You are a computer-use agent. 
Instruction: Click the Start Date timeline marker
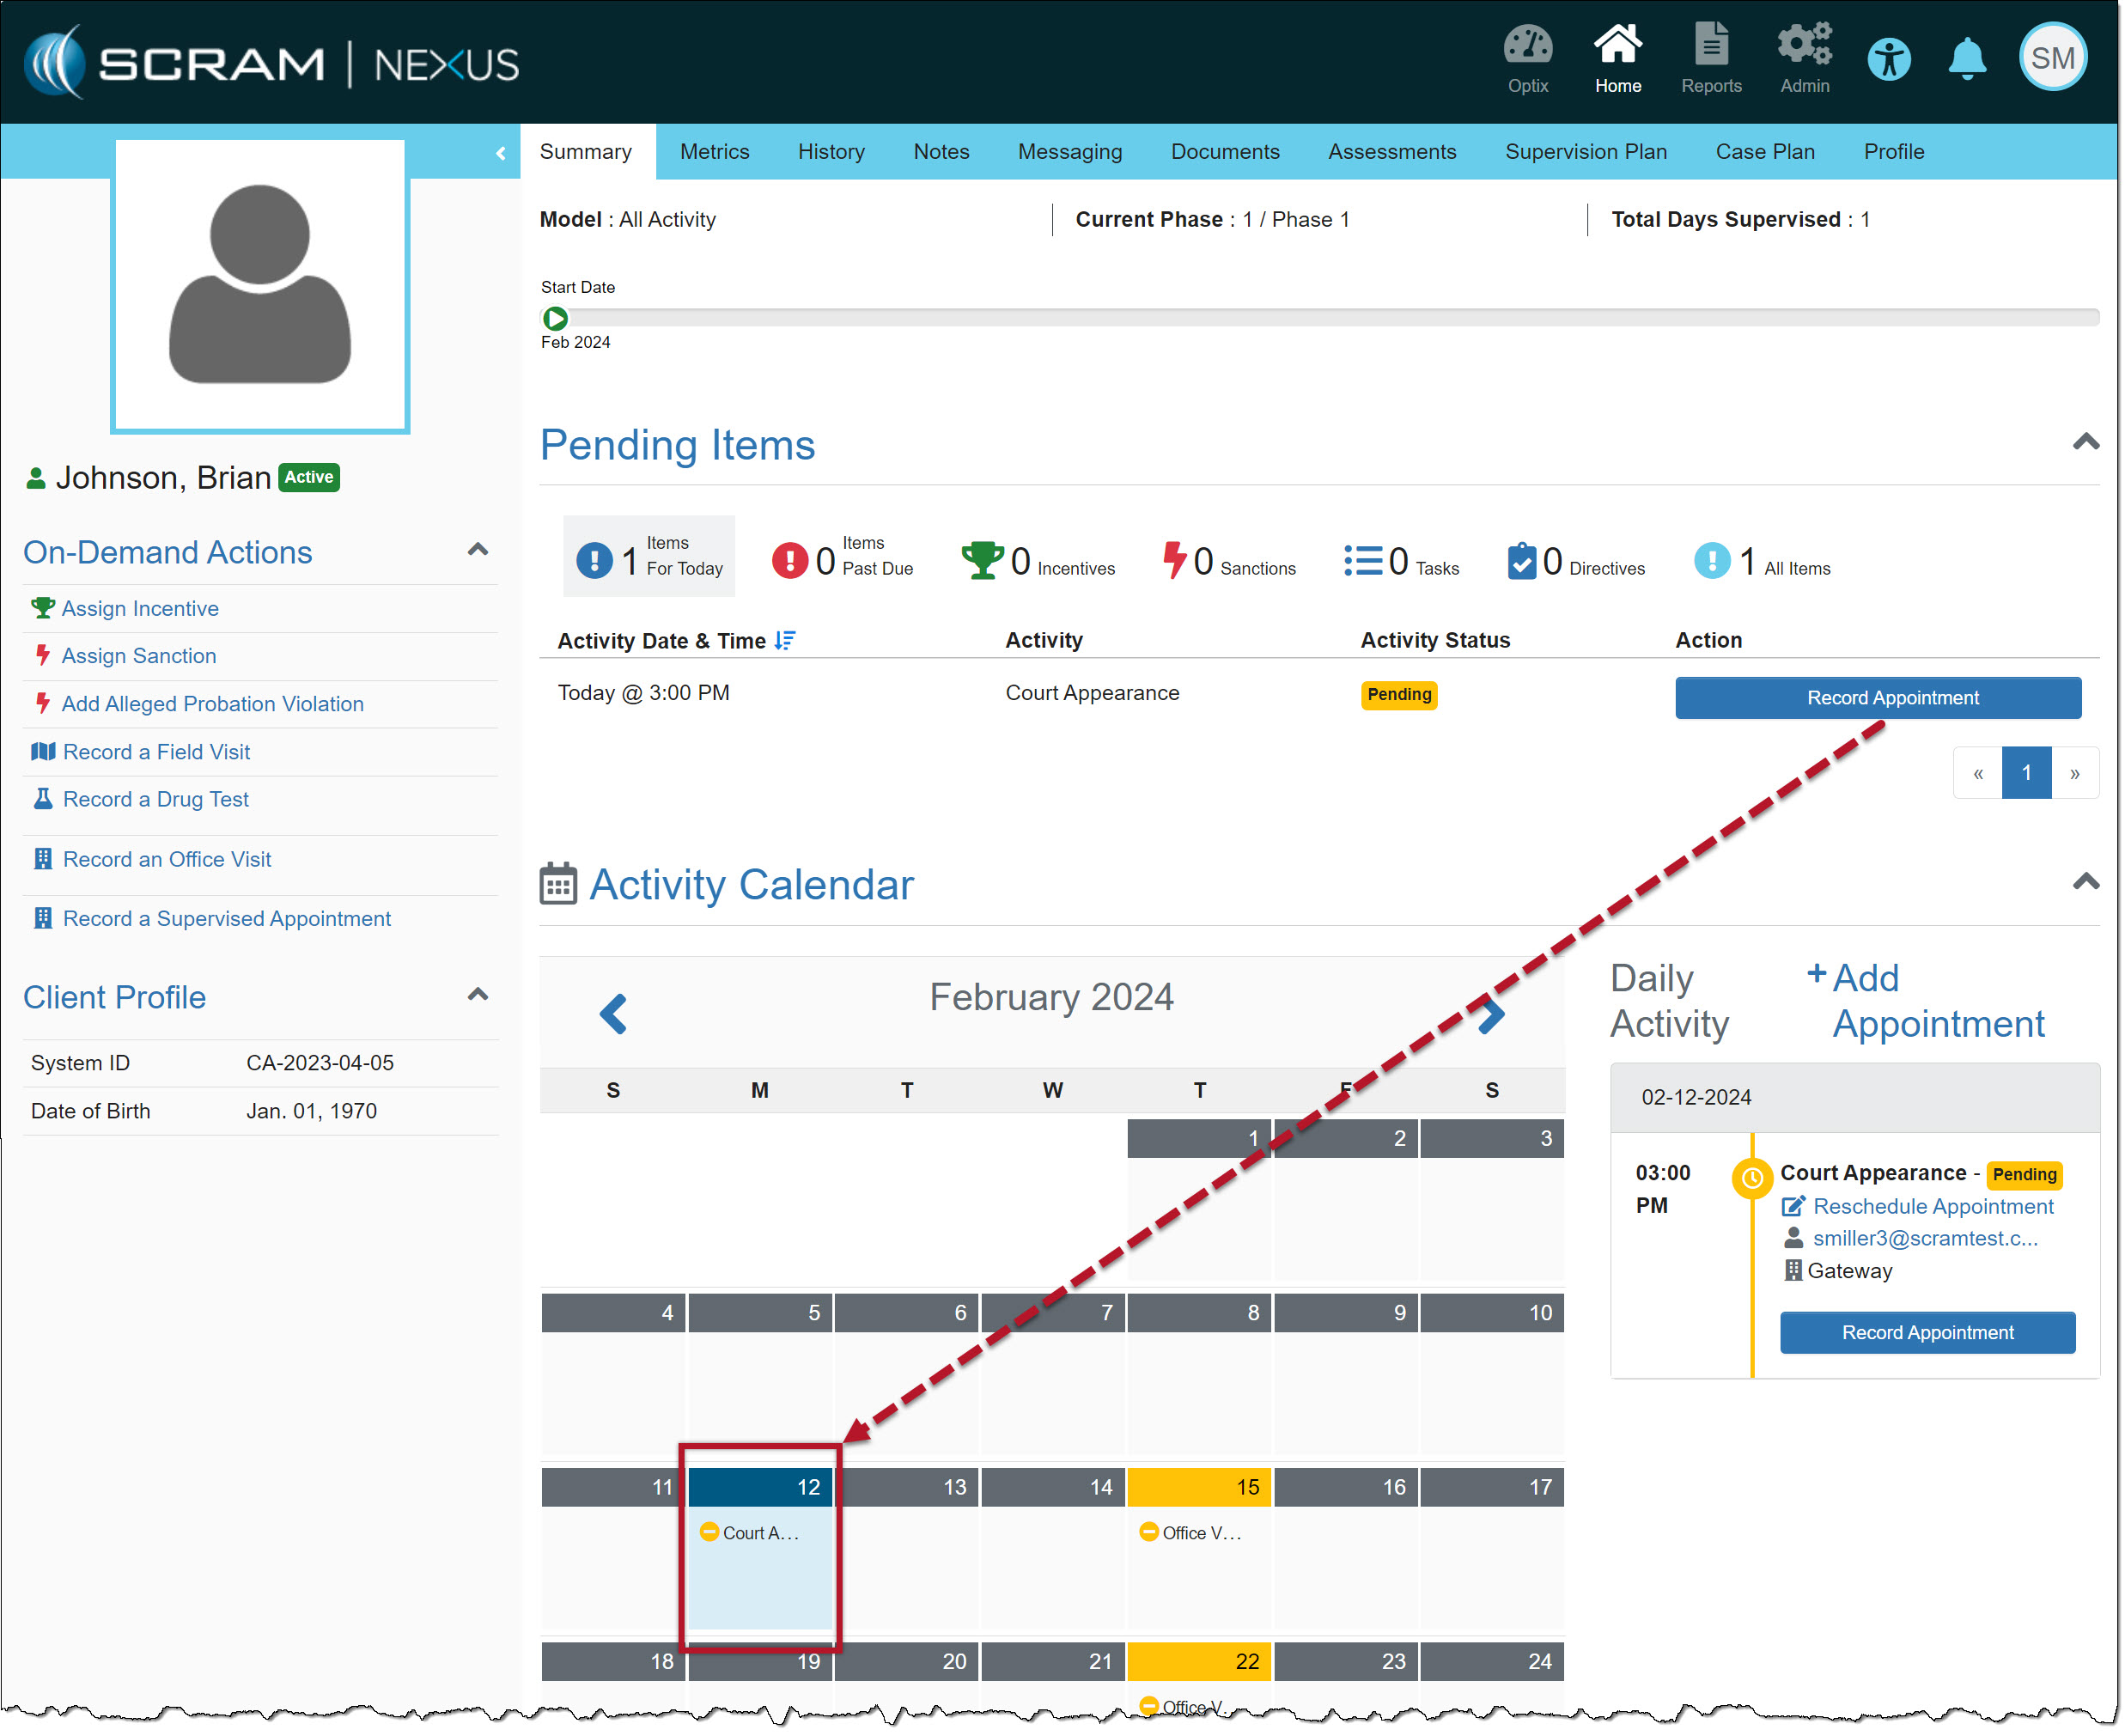click(555, 319)
